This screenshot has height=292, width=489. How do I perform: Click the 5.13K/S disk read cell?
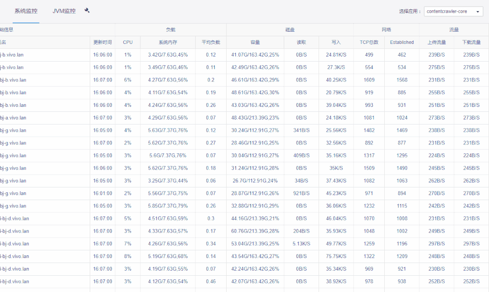pyautogui.click(x=301, y=244)
